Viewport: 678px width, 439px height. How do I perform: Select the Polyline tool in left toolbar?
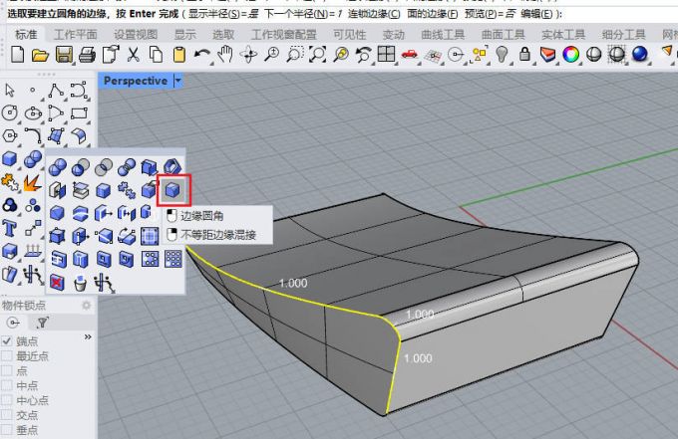[56, 91]
